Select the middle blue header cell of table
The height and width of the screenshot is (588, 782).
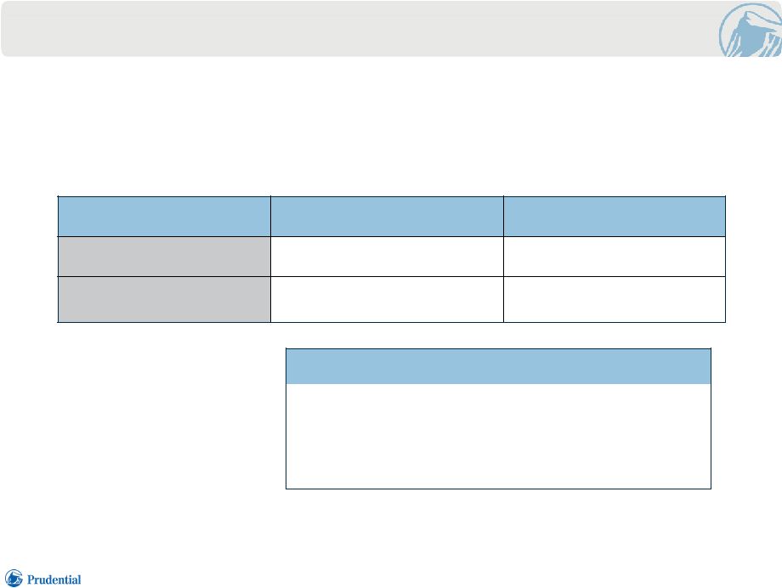(x=387, y=217)
